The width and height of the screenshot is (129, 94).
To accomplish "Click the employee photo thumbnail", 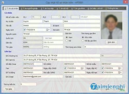I will 112,25.
